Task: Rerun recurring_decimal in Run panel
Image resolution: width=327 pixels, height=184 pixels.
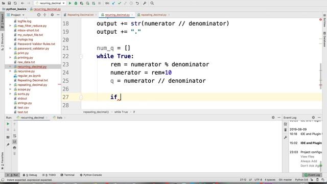Action: point(8,124)
